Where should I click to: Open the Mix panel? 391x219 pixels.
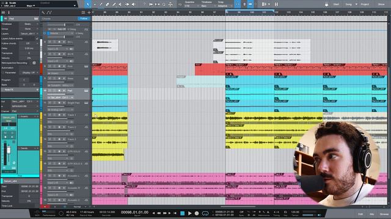(372, 214)
